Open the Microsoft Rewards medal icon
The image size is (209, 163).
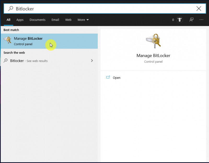coord(179,20)
